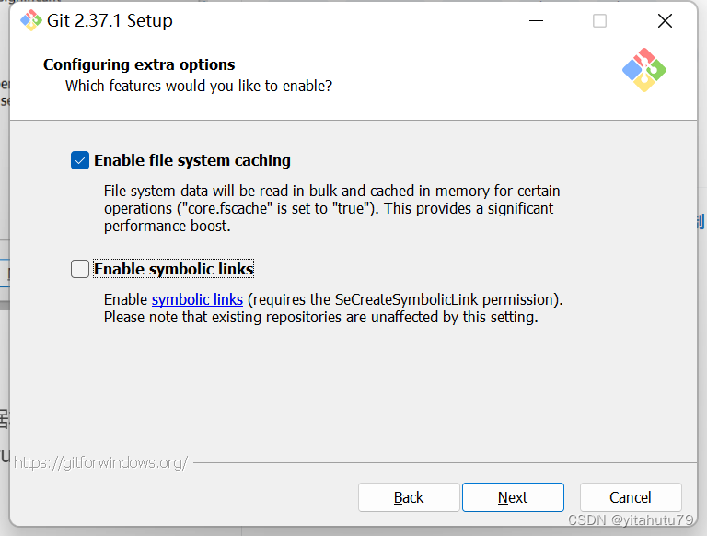Open the blue symbolic links hyperlink
Image resolution: width=707 pixels, height=536 pixels.
tap(197, 299)
